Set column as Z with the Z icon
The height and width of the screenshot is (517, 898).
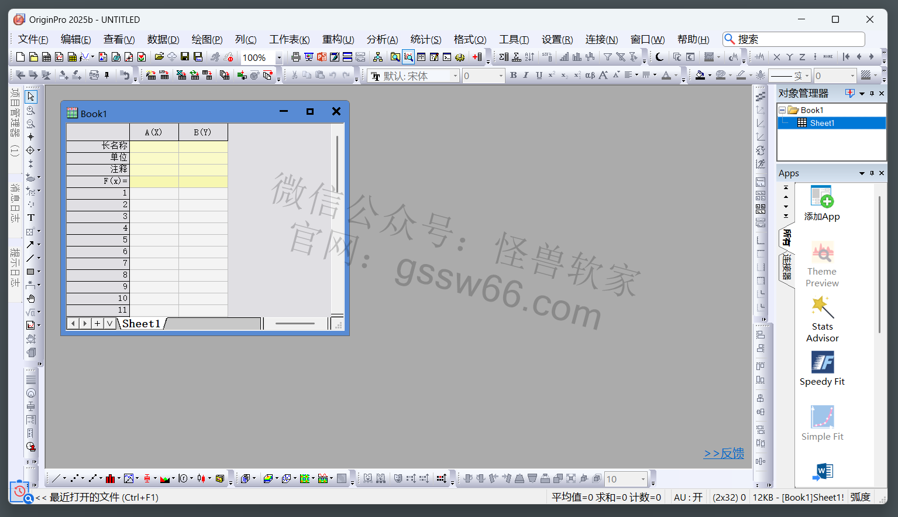pos(803,57)
